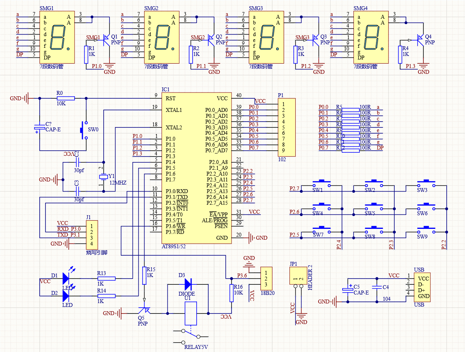The image size is (465, 352).
Task: Select the SMG4 seven-segment display
Action: point(371,37)
